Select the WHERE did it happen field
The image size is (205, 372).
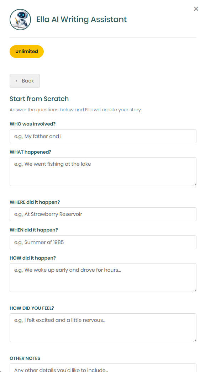click(x=103, y=214)
